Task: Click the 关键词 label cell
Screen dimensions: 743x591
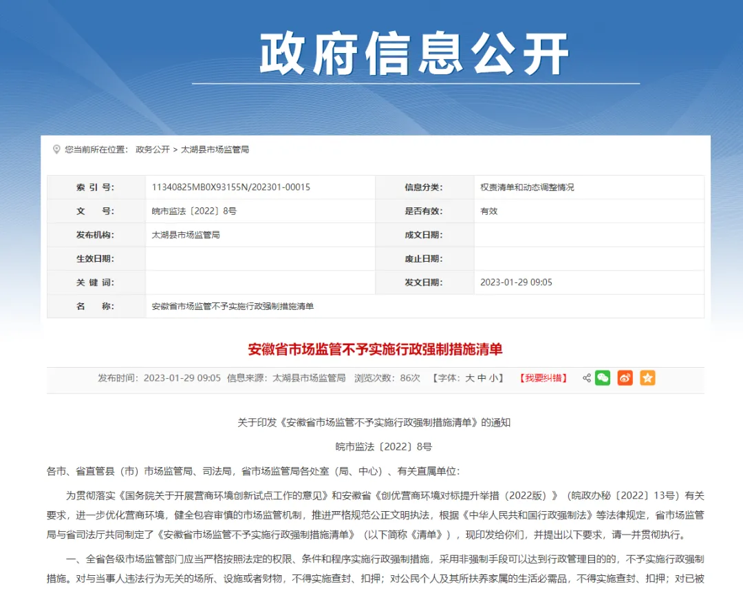Action: pos(96,282)
